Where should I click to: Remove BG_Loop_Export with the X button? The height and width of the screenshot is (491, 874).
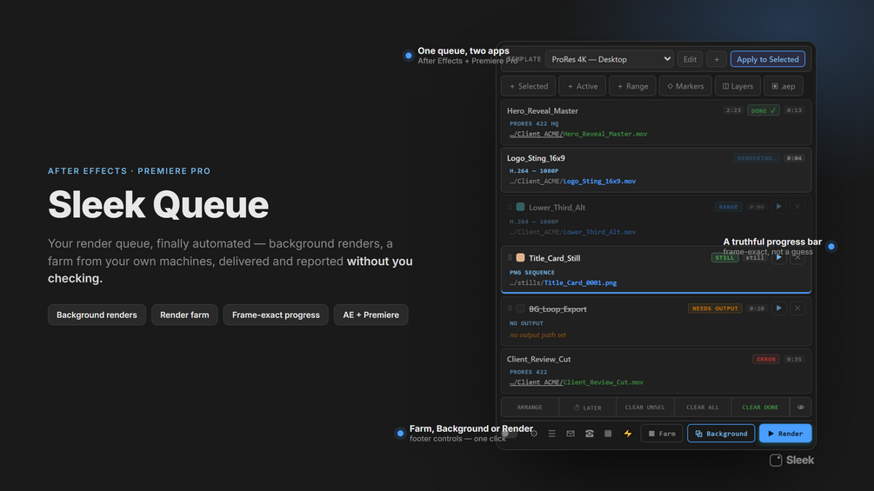tap(797, 309)
